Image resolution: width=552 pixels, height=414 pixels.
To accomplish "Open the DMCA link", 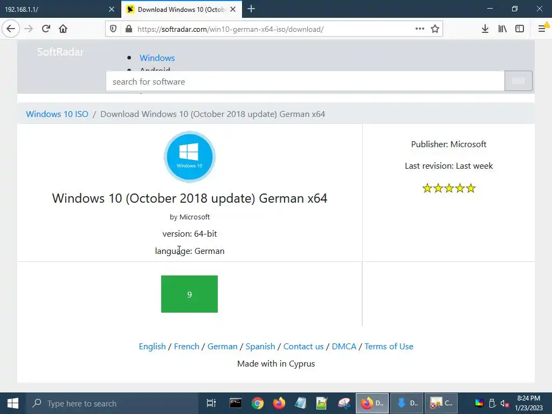I will coord(344,347).
